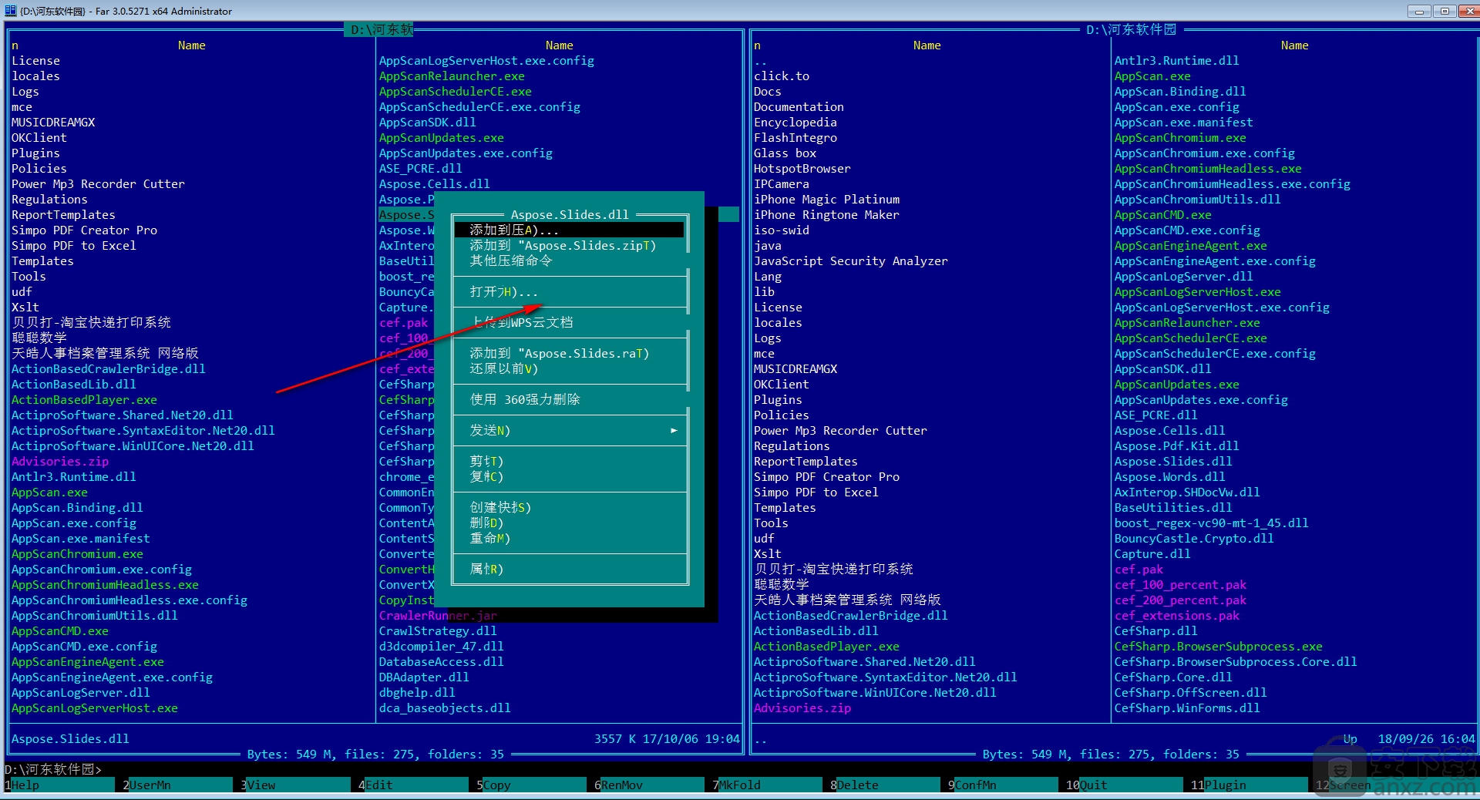Select AppScanChromiumUtils.dll in right panel
The image size is (1480, 800).
(1197, 199)
